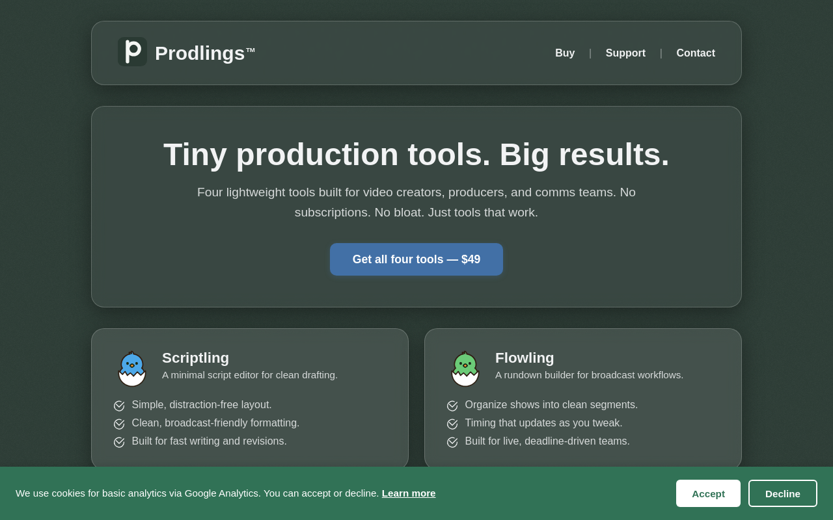
Task: Click the 'Four lightweight tools built for video creators' paragraph
Action: pos(416,202)
